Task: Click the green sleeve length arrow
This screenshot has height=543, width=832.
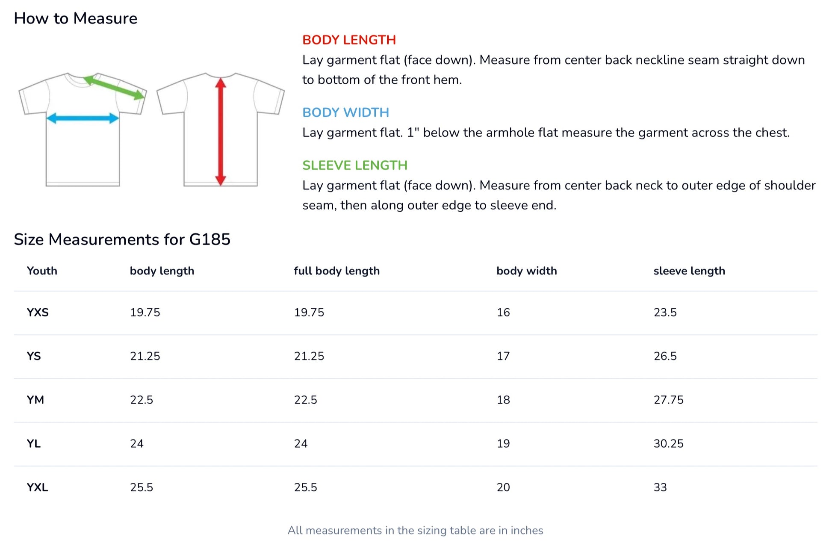Action: [x=114, y=87]
